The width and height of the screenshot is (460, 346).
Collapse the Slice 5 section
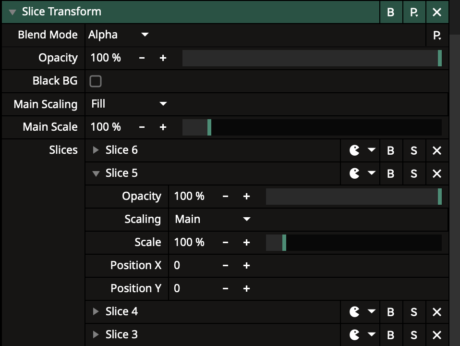[x=96, y=173]
